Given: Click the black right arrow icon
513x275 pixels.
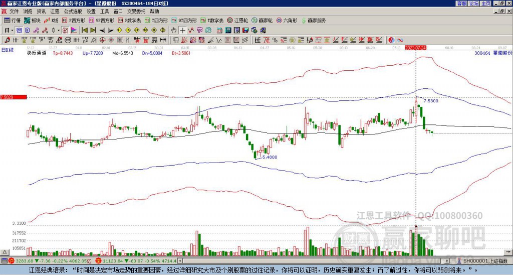Looking at the screenshot, I should 111,31.
